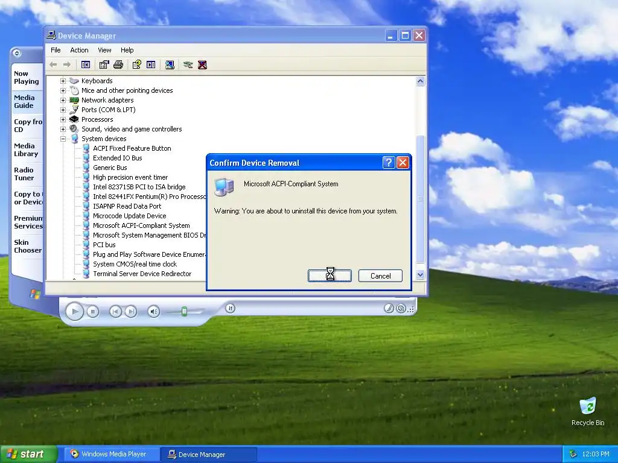Open Radio Tuner tab in Media Player
This screenshot has width=618, height=463.
[27, 174]
